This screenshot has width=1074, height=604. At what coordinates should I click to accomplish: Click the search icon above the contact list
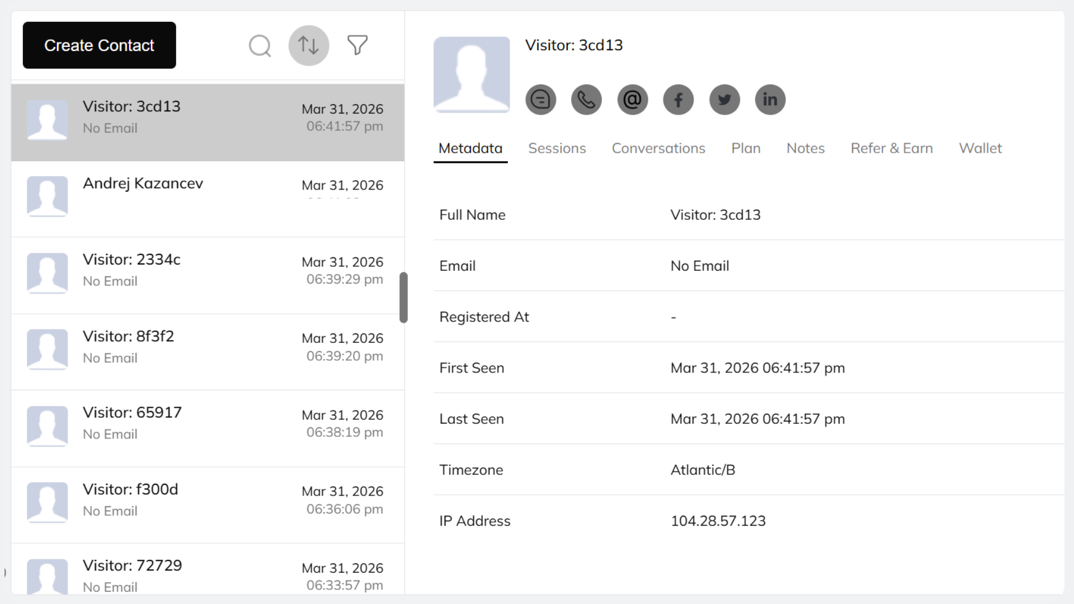tap(260, 45)
